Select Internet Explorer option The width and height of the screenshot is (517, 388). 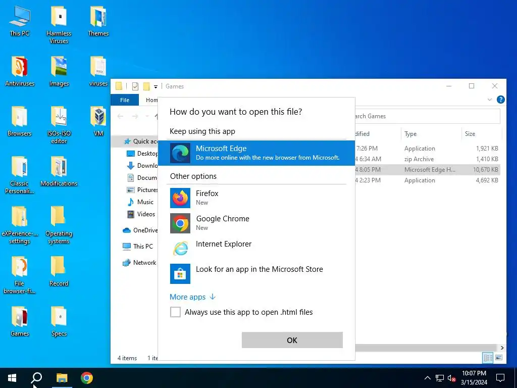point(256,248)
